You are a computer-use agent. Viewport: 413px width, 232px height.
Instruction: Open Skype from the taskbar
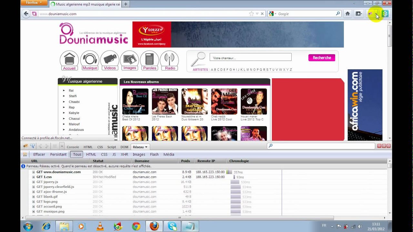click(172, 227)
